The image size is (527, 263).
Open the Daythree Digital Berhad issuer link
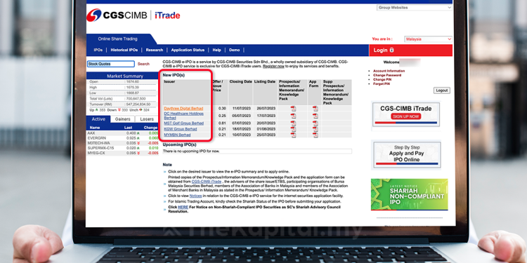coord(183,108)
